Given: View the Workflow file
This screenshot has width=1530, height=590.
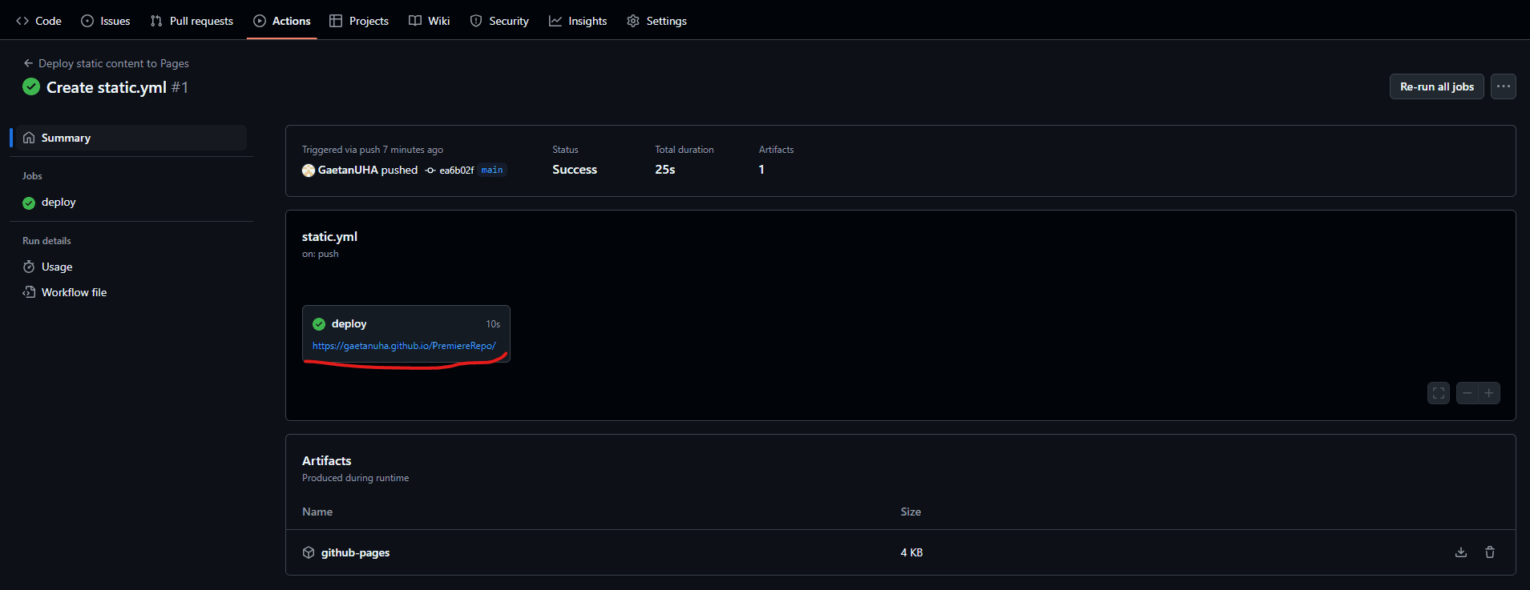Looking at the screenshot, I should coord(74,292).
